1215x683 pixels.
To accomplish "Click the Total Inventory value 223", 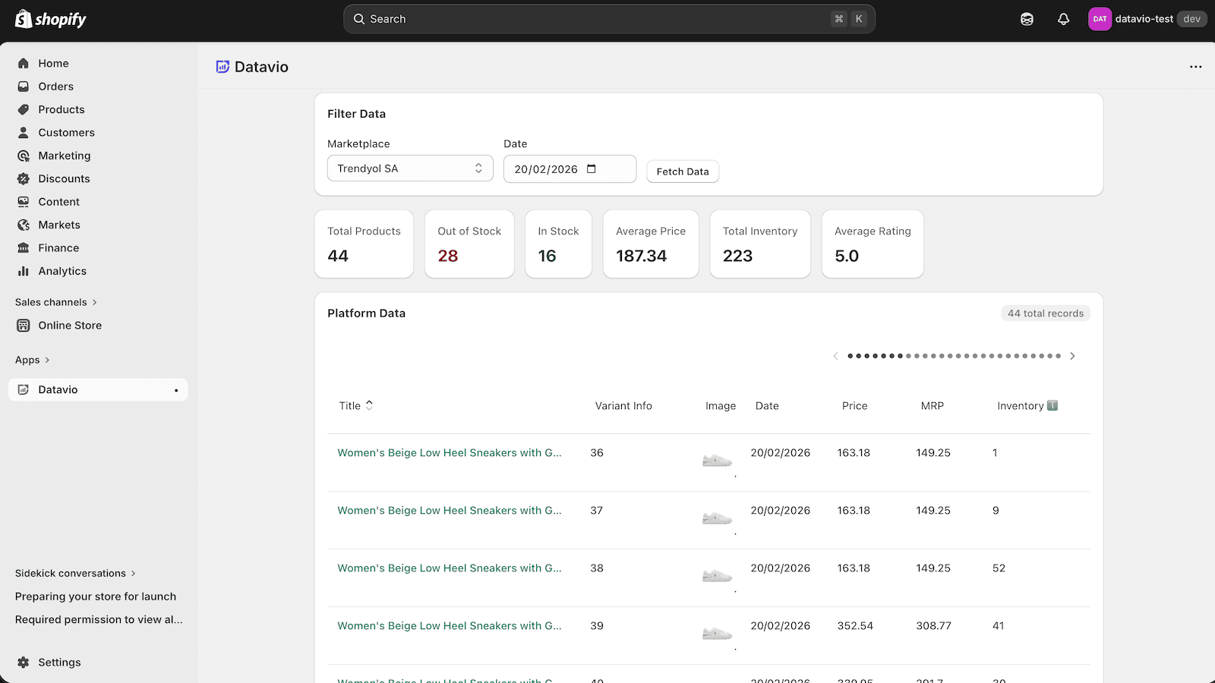I will (737, 257).
